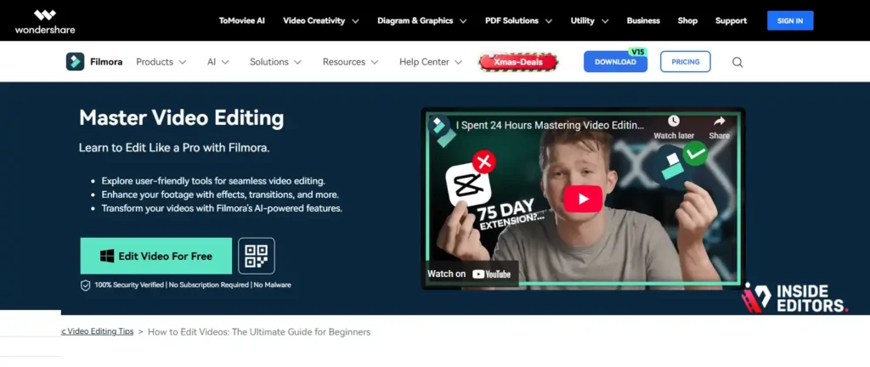Open the Wondershare logo homepage
The height and width of the screenshot is (367, 870).
(45, 21)
